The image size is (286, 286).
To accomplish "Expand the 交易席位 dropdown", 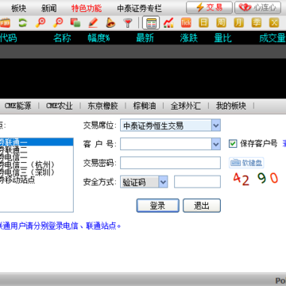I will coord(216,126).
